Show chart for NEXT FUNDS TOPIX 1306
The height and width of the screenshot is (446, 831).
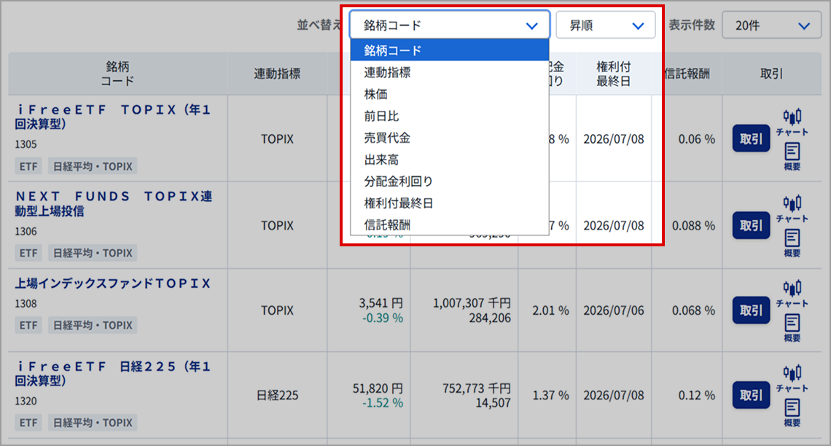point(792,208)
